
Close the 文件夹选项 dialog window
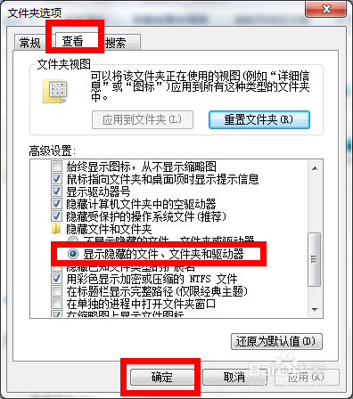[326, 9]
